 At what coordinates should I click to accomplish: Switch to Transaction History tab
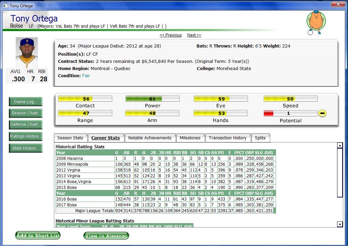(228, 138)
